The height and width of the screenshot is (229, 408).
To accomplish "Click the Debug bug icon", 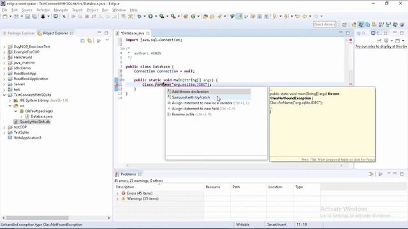I will tap(139, 17).
